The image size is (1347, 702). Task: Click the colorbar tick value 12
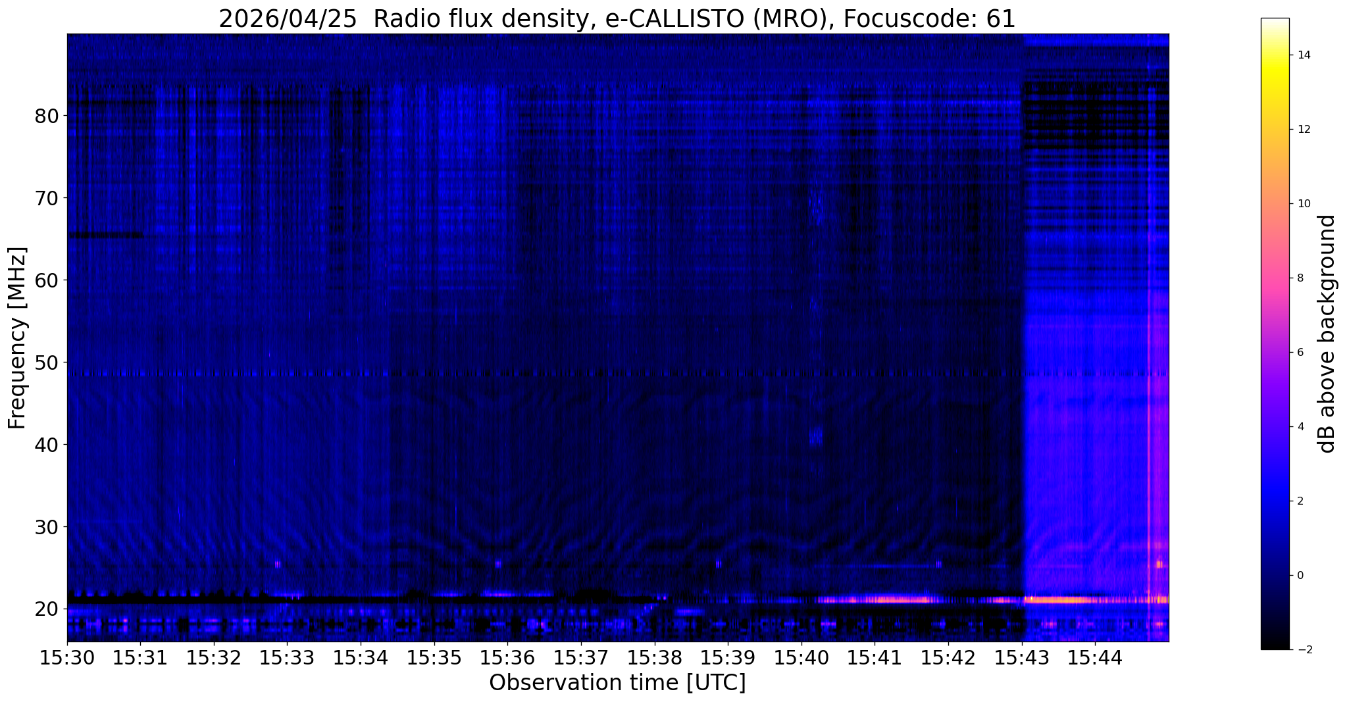click(x=1304, y=129)
